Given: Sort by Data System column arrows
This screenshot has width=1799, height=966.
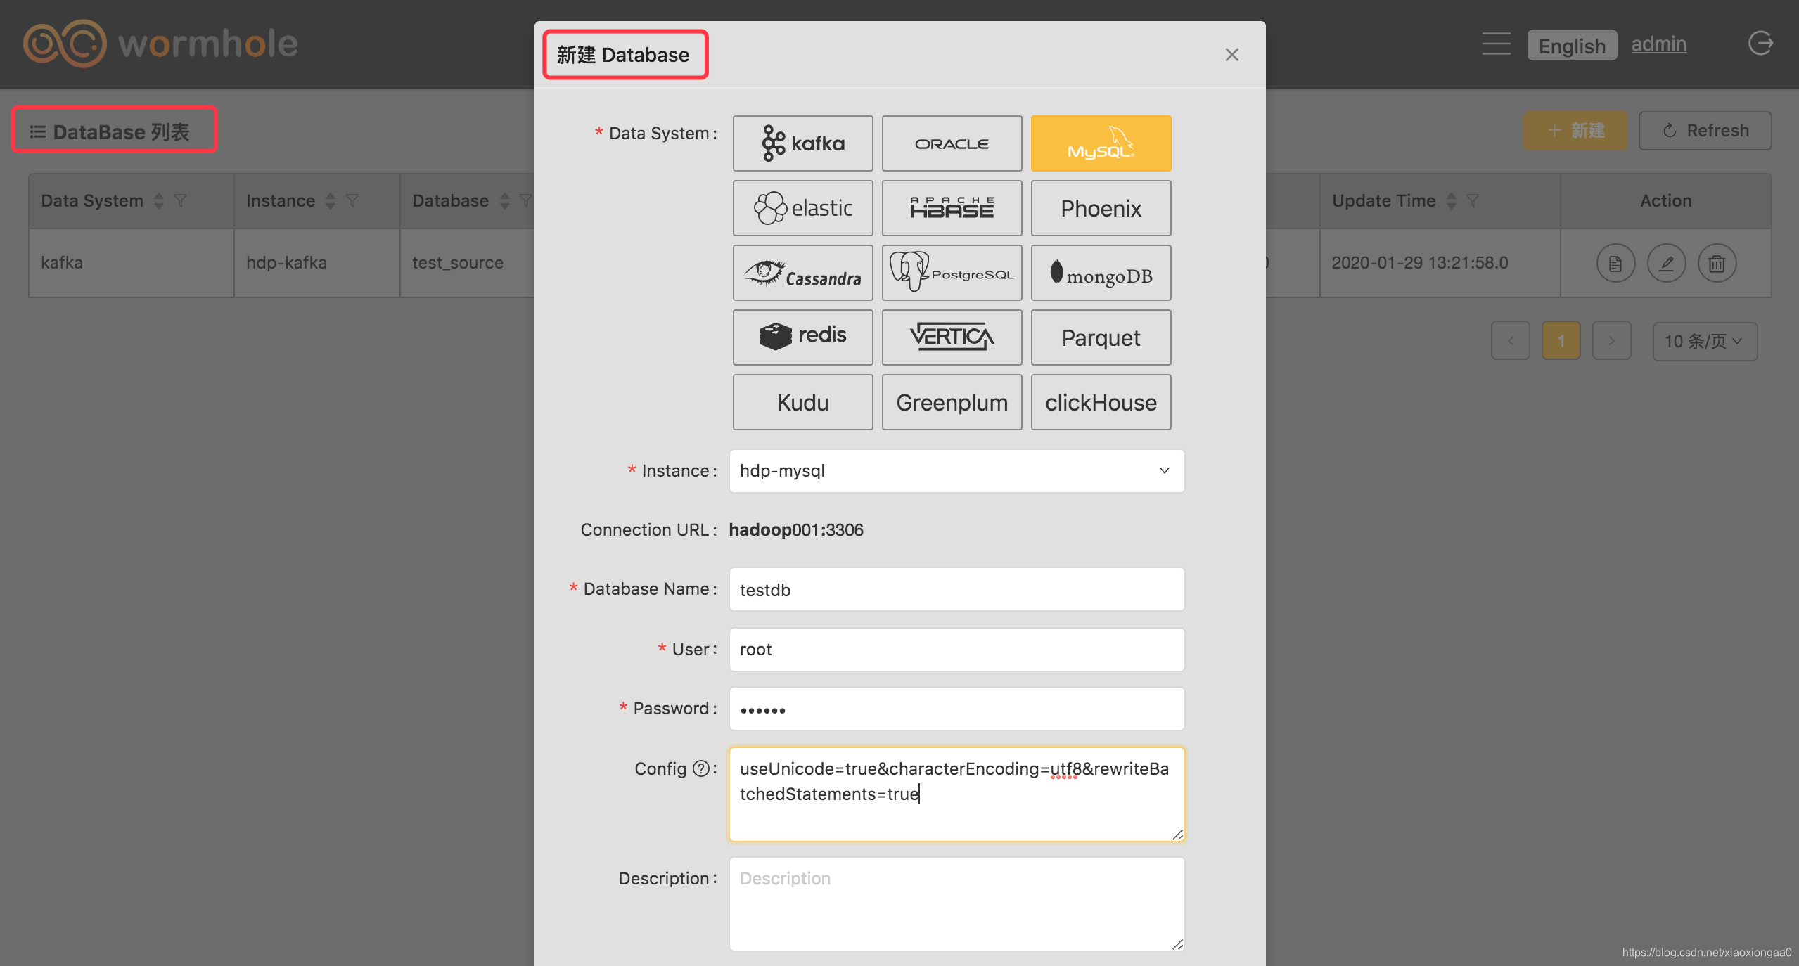Looking at the screenshot, I should 159,201.
